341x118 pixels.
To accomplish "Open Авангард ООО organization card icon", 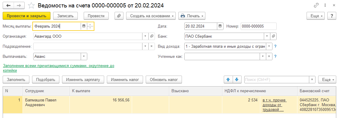I will pos(152,36).
